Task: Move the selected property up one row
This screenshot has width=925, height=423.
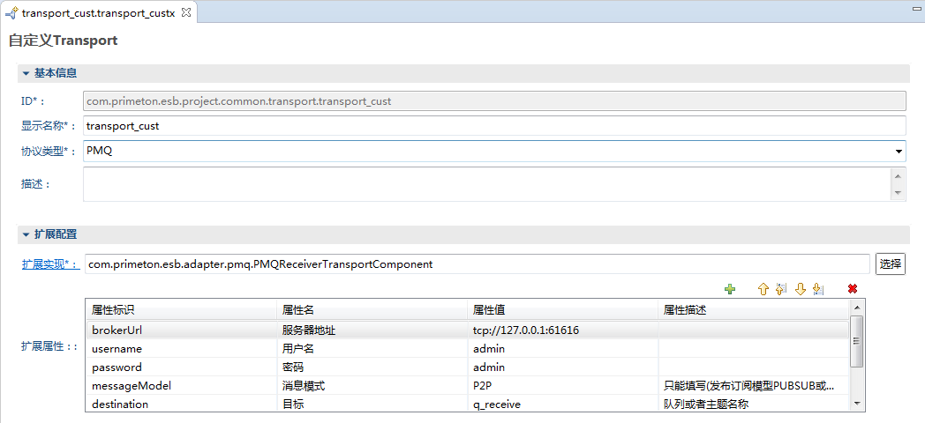Action: tap(763, 289)
